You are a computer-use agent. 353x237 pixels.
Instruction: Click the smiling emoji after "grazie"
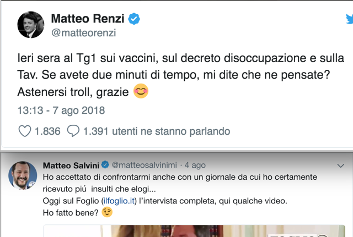[141, 92]
